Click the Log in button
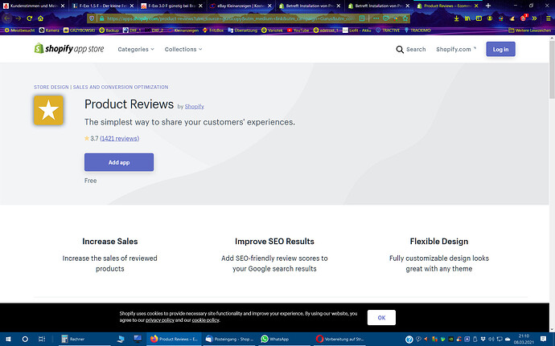This screenshot has width=555, height=346. [500, 49]
